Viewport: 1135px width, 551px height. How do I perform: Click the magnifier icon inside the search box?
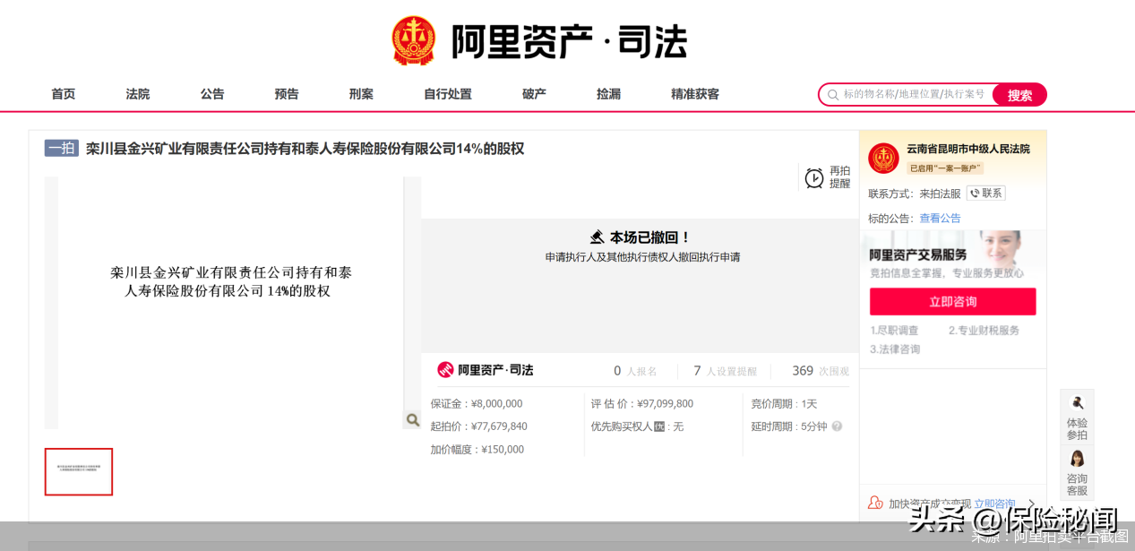click(833, 94)
